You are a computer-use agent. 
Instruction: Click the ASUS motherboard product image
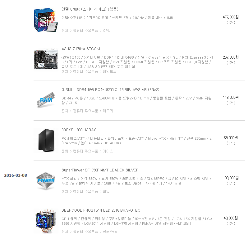(46, 60)
